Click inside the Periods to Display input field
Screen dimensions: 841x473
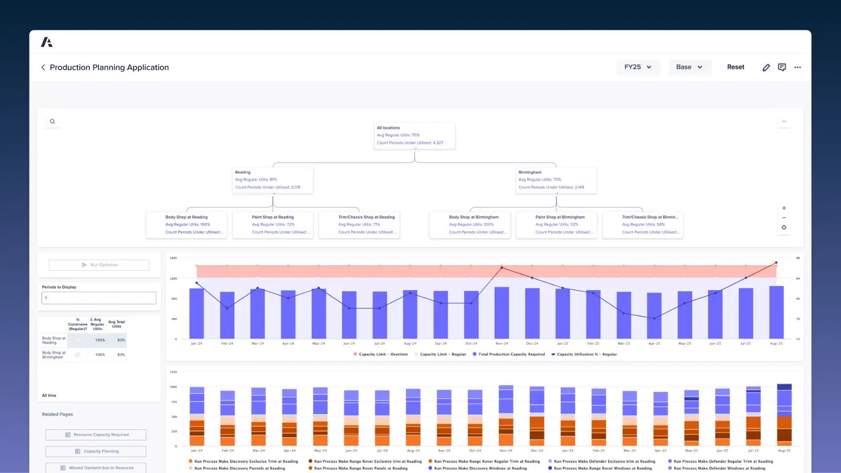pos(99,297)
